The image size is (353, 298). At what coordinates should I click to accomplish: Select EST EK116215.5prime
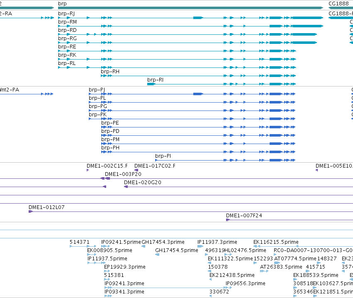276,242
